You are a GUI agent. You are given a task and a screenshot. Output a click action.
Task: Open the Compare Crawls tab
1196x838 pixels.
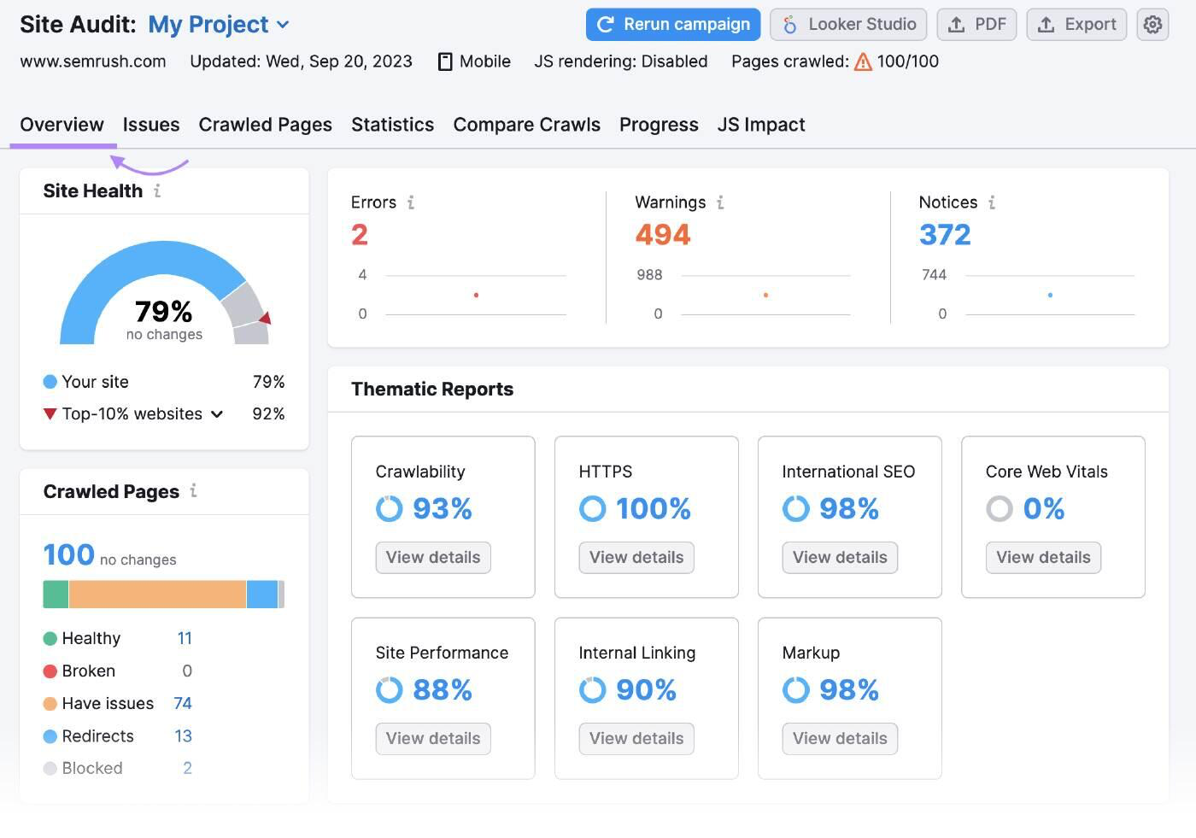(526, 125)
